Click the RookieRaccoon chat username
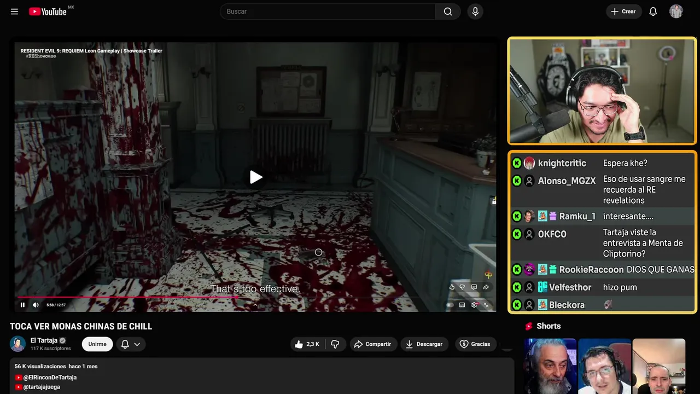This screenshot has height=394, width=700. 591,270
